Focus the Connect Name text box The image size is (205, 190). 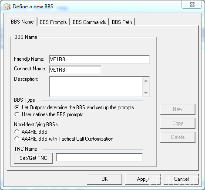[75, 69]
